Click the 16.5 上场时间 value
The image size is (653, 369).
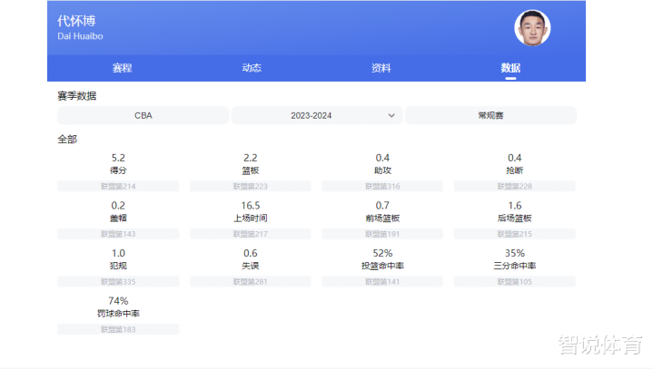coord(251,206)
